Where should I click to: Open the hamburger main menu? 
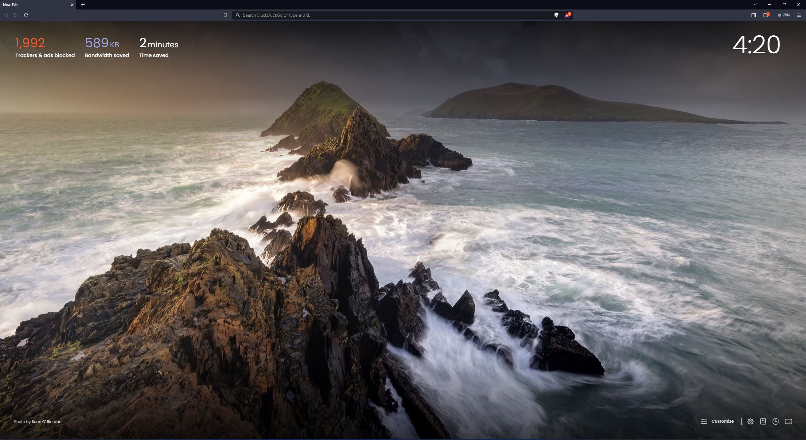tap(799, 15)
